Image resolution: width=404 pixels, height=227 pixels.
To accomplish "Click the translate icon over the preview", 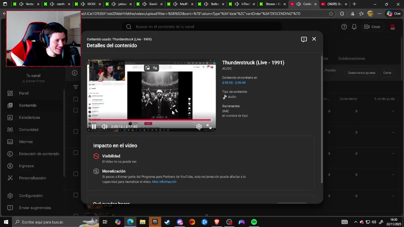I will 155,68.
